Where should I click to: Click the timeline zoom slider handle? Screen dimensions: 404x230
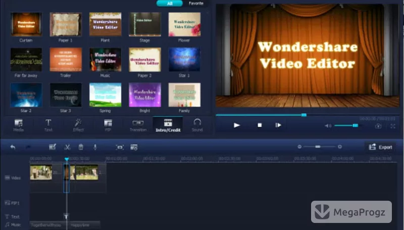(318, 147)
